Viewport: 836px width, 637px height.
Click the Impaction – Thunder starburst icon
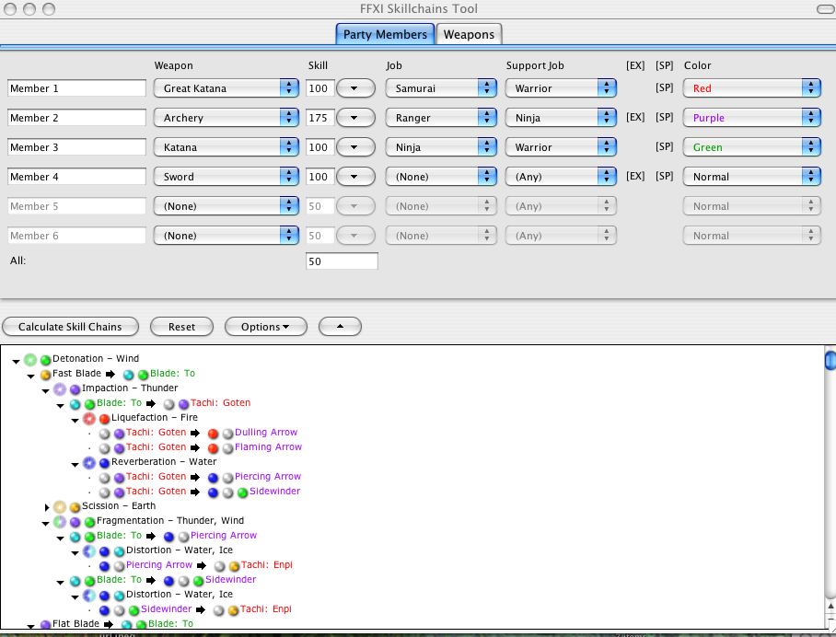coord(60,389)
